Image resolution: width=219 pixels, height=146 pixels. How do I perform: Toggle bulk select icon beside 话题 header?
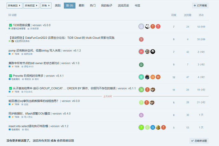point(10,15)
